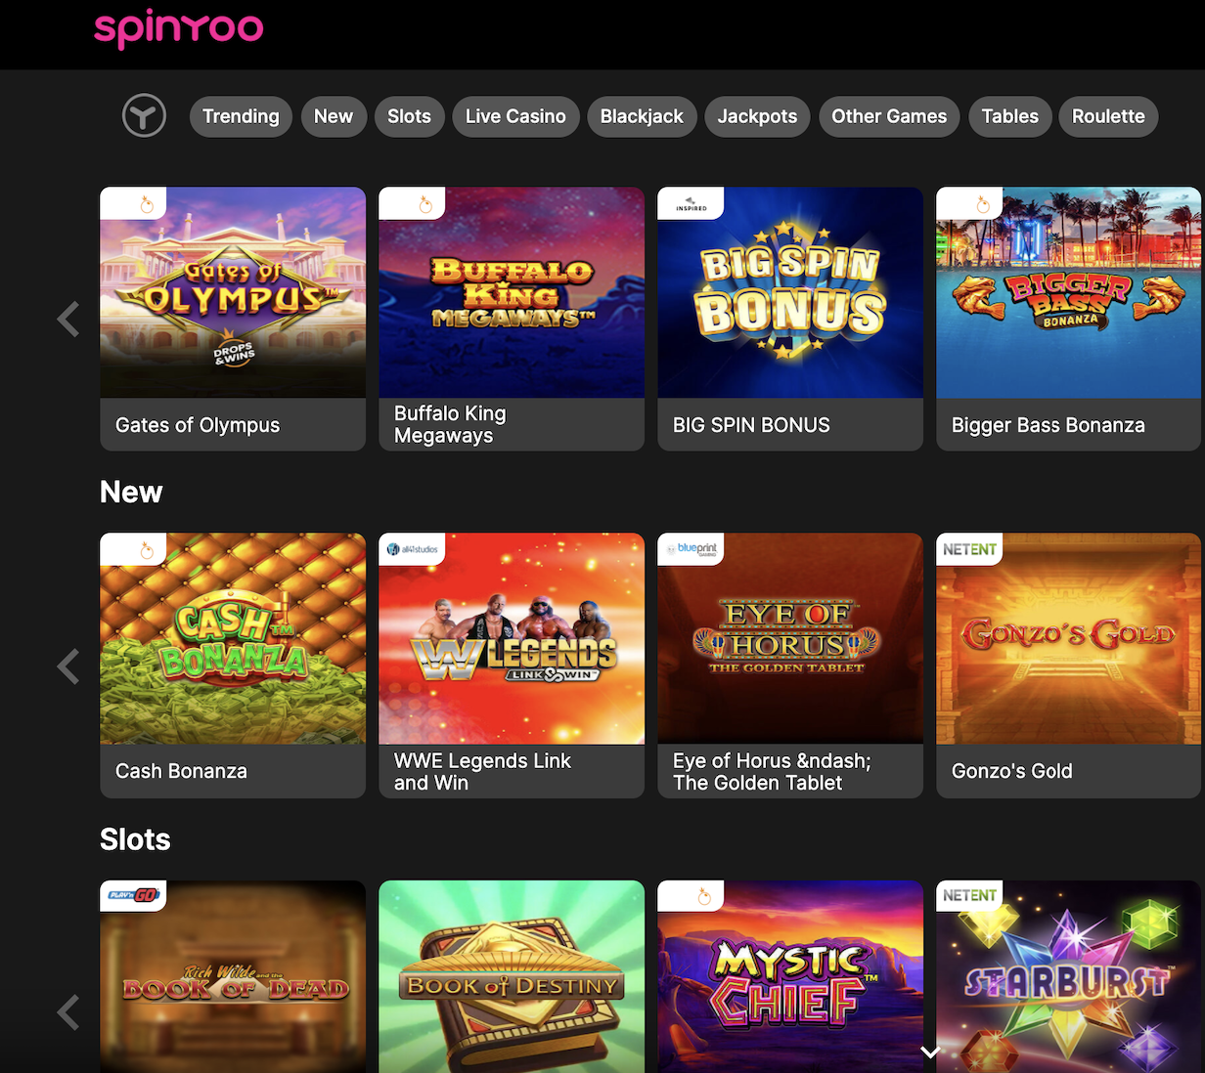Click the Blueprint badge on Eye of Horus
The image size is (1205, 1073).
pyautogui.click(x=691, y=549)
